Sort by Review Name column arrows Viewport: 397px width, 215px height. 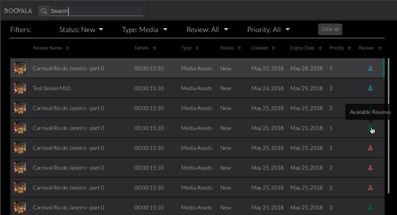point(68,48)
